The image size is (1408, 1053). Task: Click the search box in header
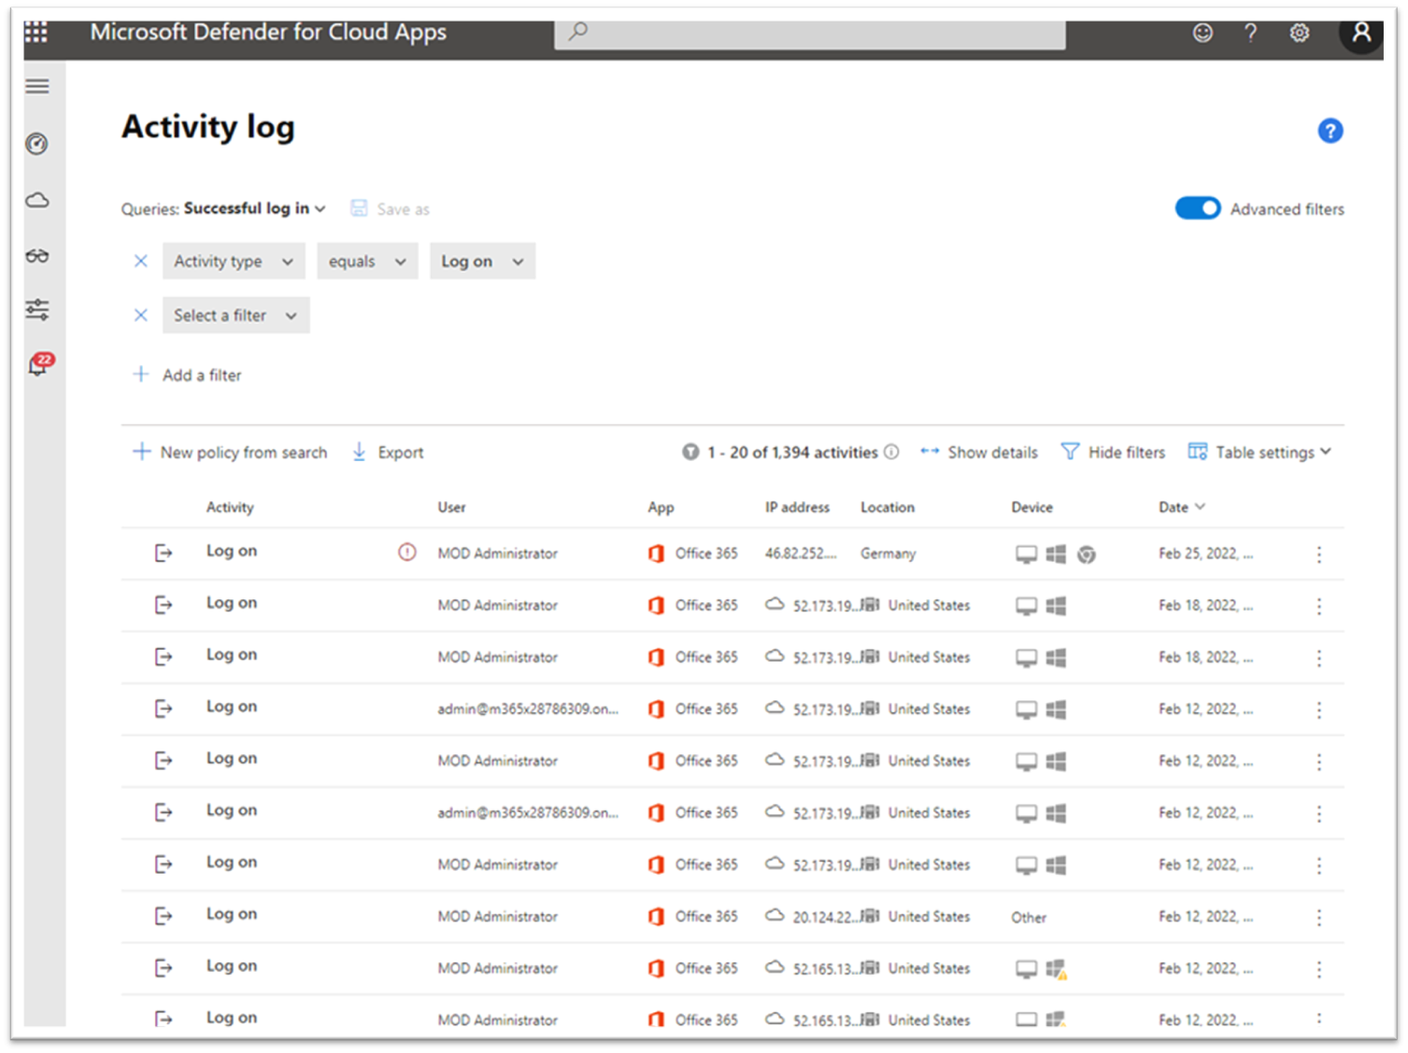(x=809, y=34)
